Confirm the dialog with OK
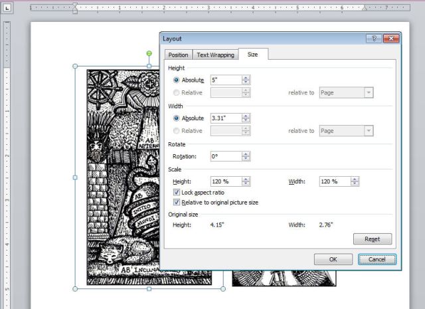This screenshot has width=425, height=309. [333, 259]
